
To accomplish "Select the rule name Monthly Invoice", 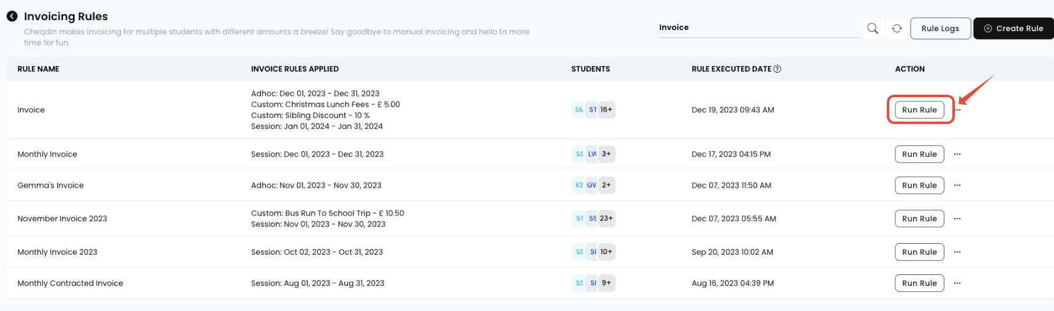I will click(47, 154).
